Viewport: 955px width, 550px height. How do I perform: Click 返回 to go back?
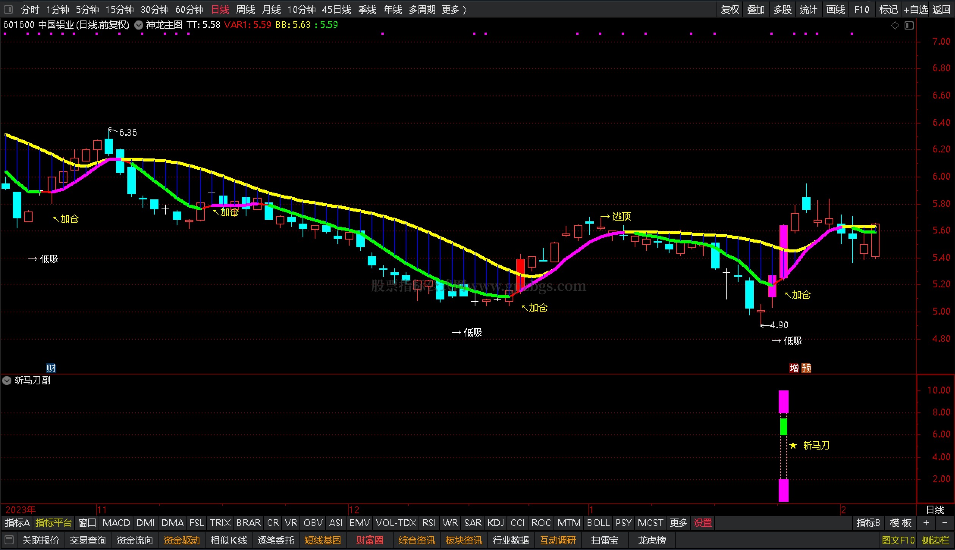pyautogui.click(x=942, y=9)
